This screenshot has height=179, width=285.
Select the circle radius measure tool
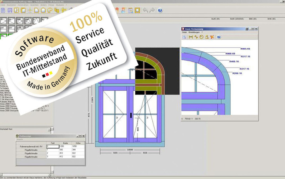(x=201, y=37)
